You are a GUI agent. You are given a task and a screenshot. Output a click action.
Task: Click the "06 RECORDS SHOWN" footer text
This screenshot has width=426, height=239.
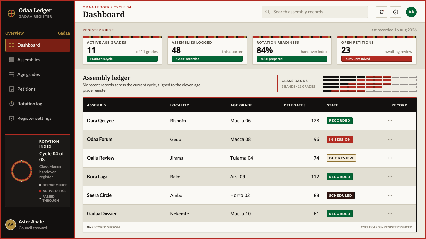[104, 227]
